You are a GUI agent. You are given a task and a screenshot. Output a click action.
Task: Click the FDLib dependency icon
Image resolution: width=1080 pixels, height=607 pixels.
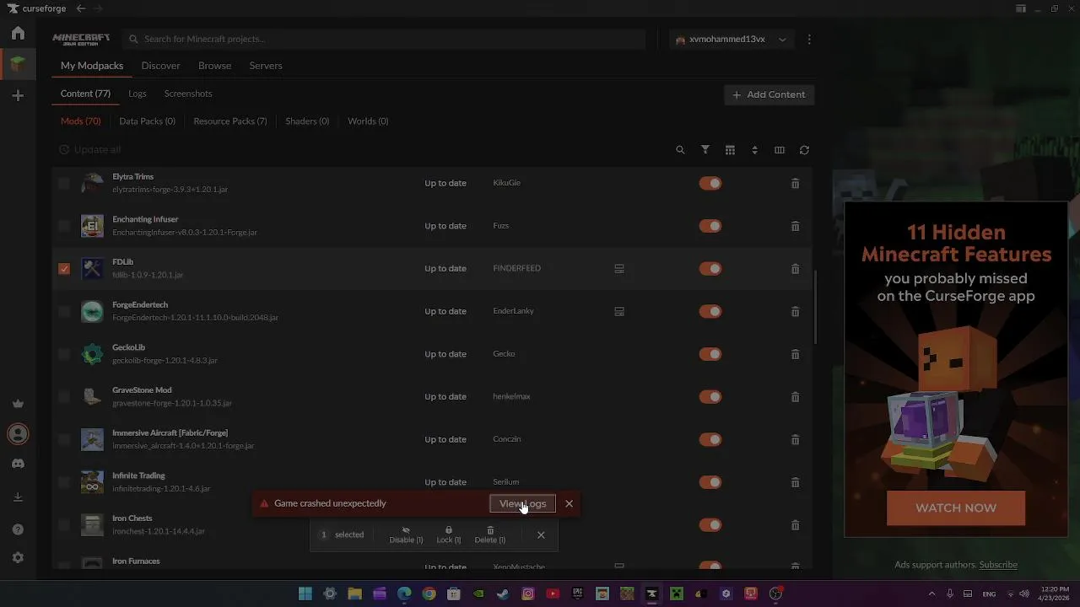(619, 269)
